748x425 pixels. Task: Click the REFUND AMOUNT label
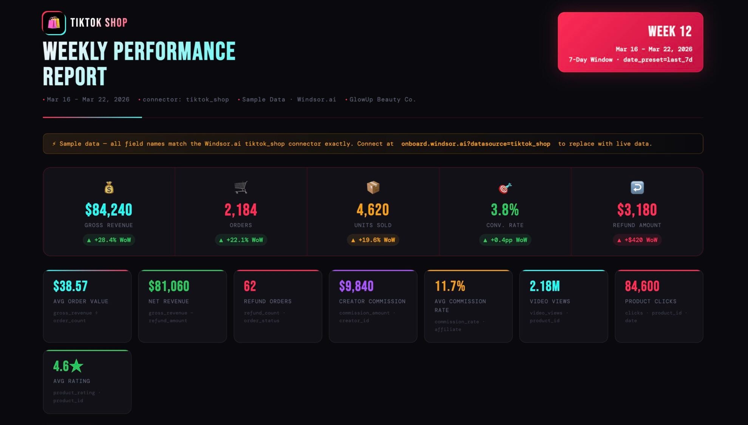(x=637, y=225)
